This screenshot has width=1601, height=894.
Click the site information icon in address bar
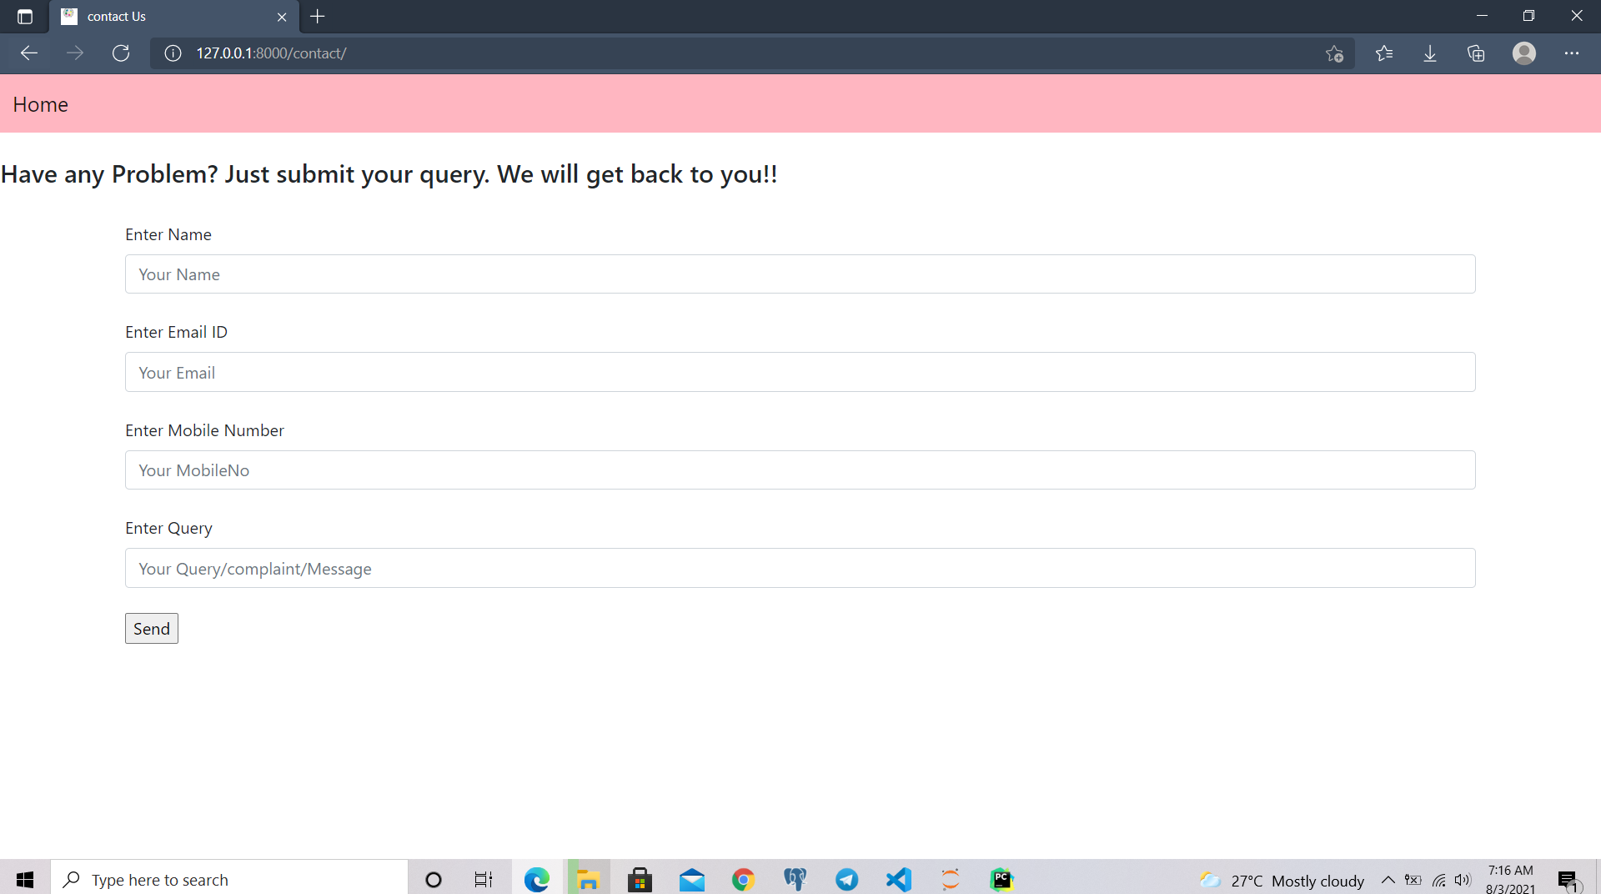[173, 53]
